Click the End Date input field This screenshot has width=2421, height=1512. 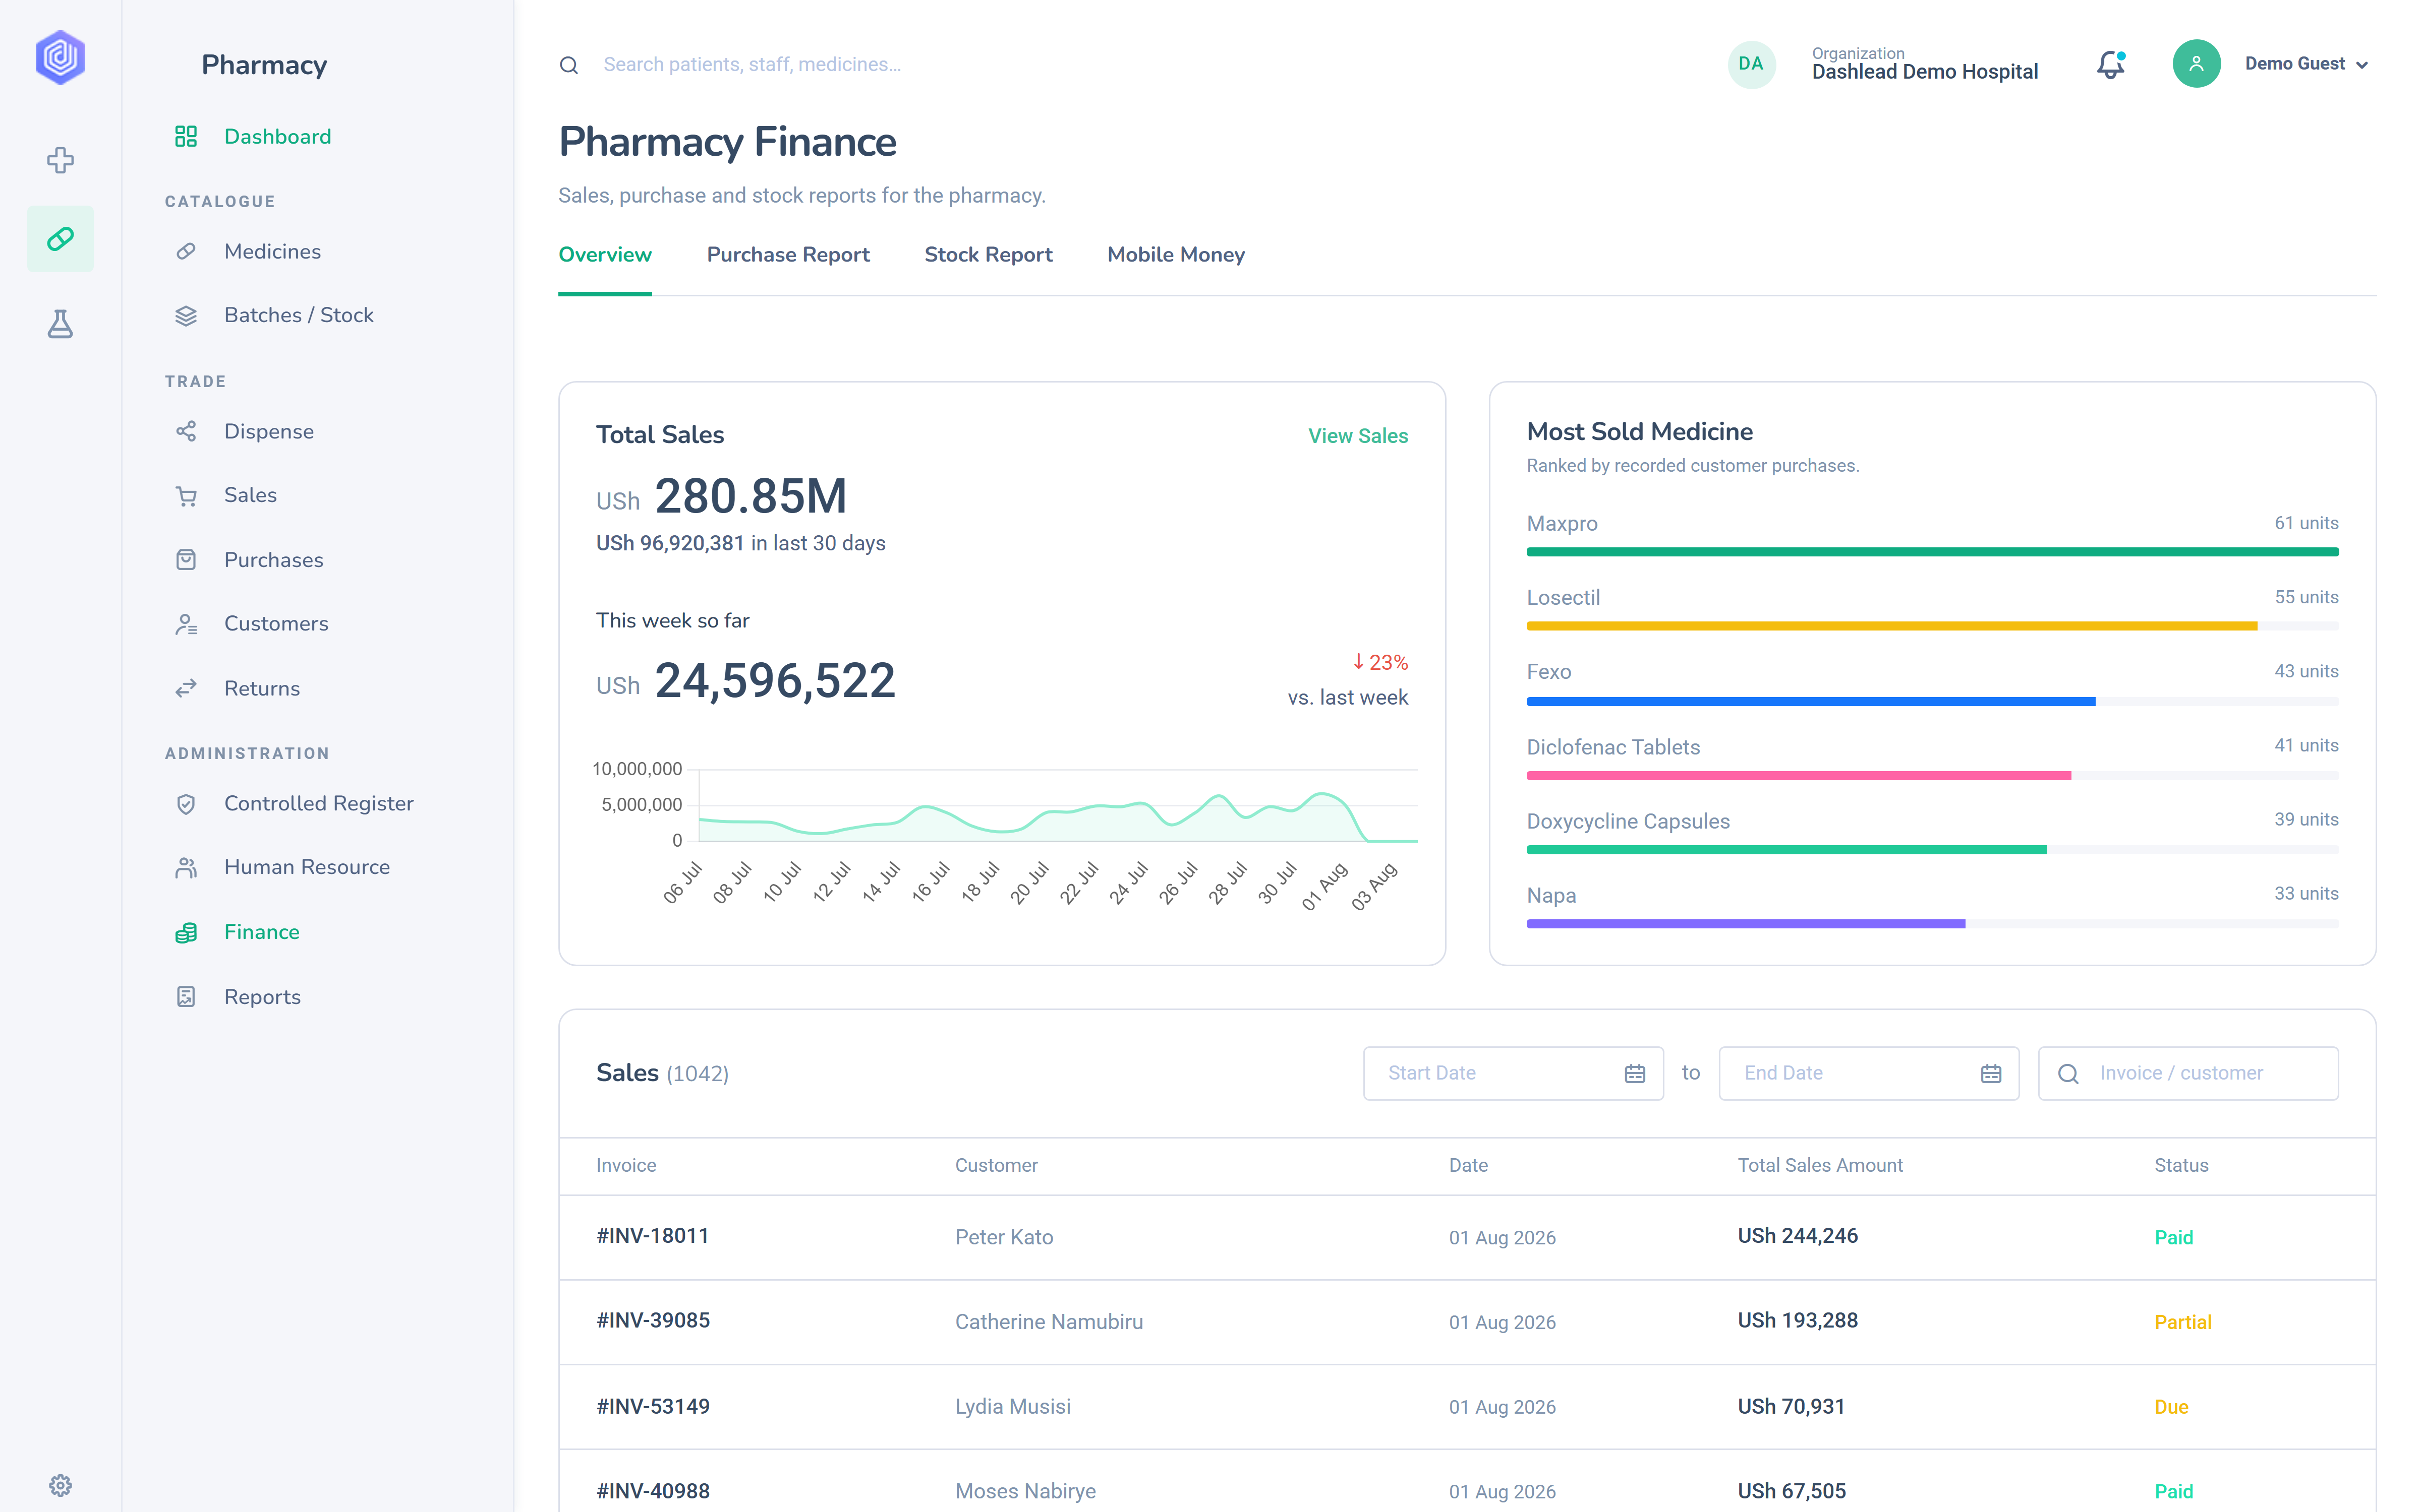point(1869,1073)
